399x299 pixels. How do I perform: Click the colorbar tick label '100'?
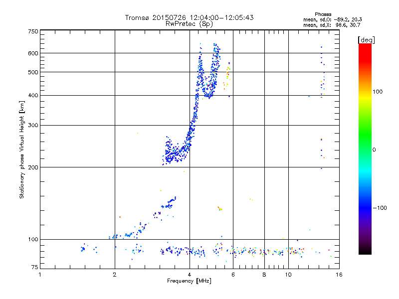(x=378, y=92)
